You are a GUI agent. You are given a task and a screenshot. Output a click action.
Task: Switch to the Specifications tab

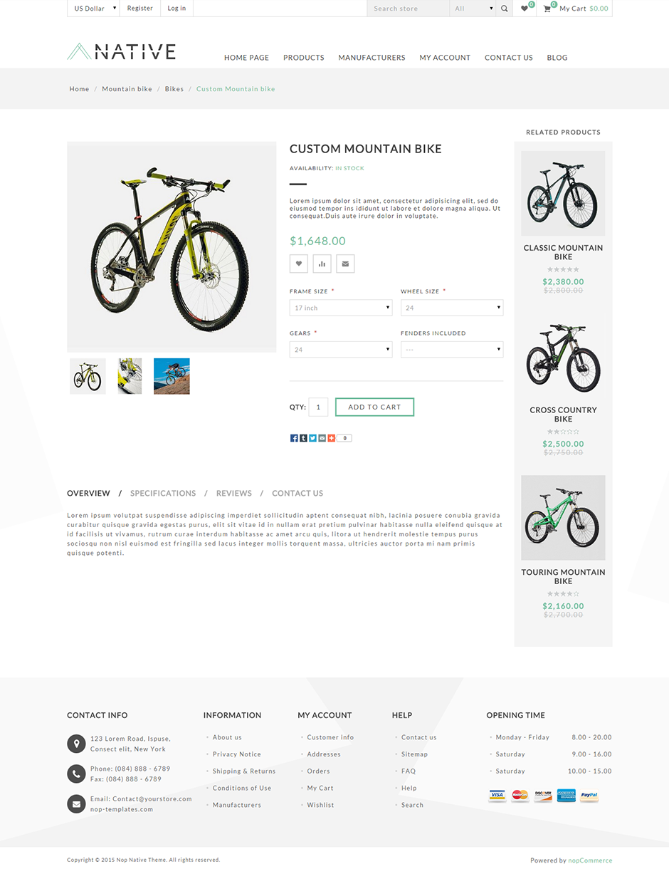pos(163,493)
